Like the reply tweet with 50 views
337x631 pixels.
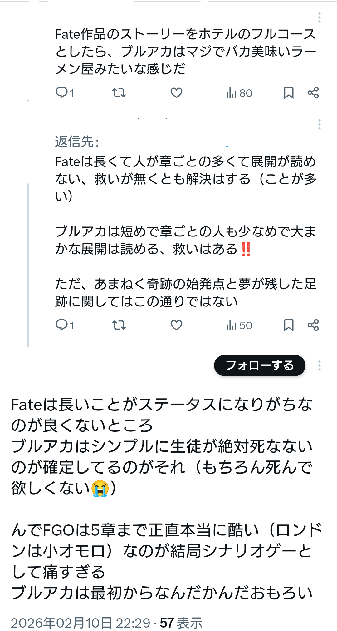[x=176, y=325]
